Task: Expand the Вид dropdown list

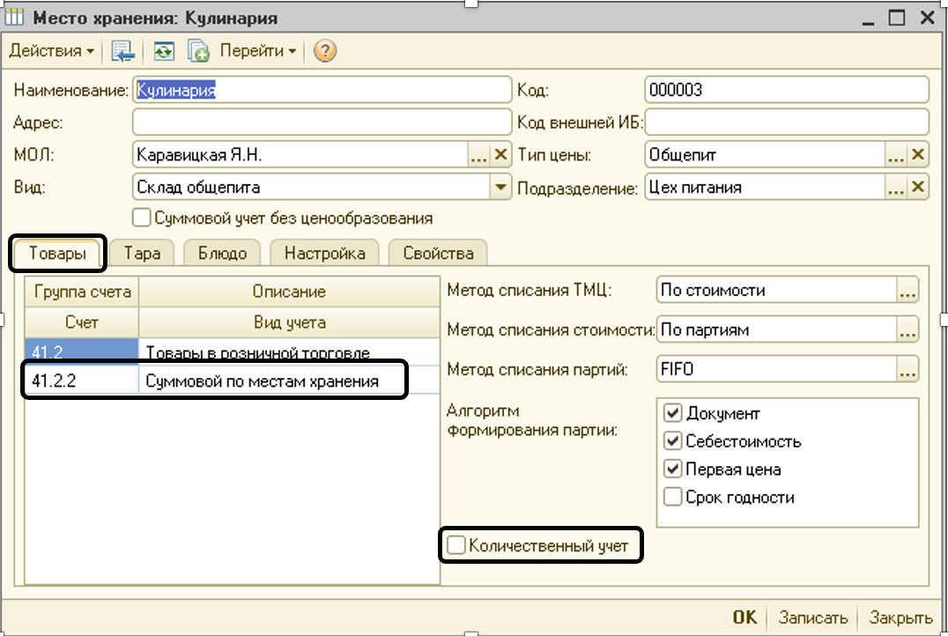Action: click(500, 187)
